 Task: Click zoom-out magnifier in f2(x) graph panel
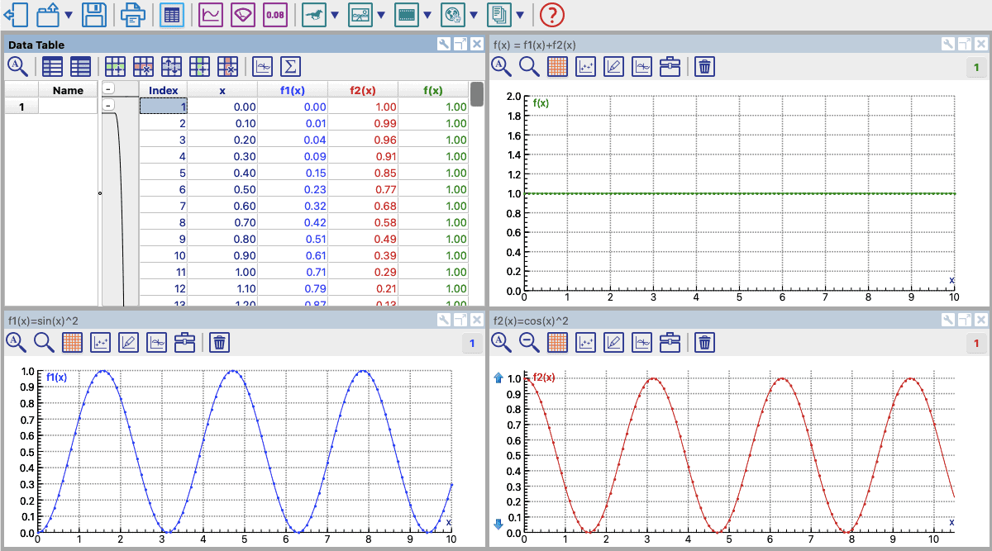(529, 341)
